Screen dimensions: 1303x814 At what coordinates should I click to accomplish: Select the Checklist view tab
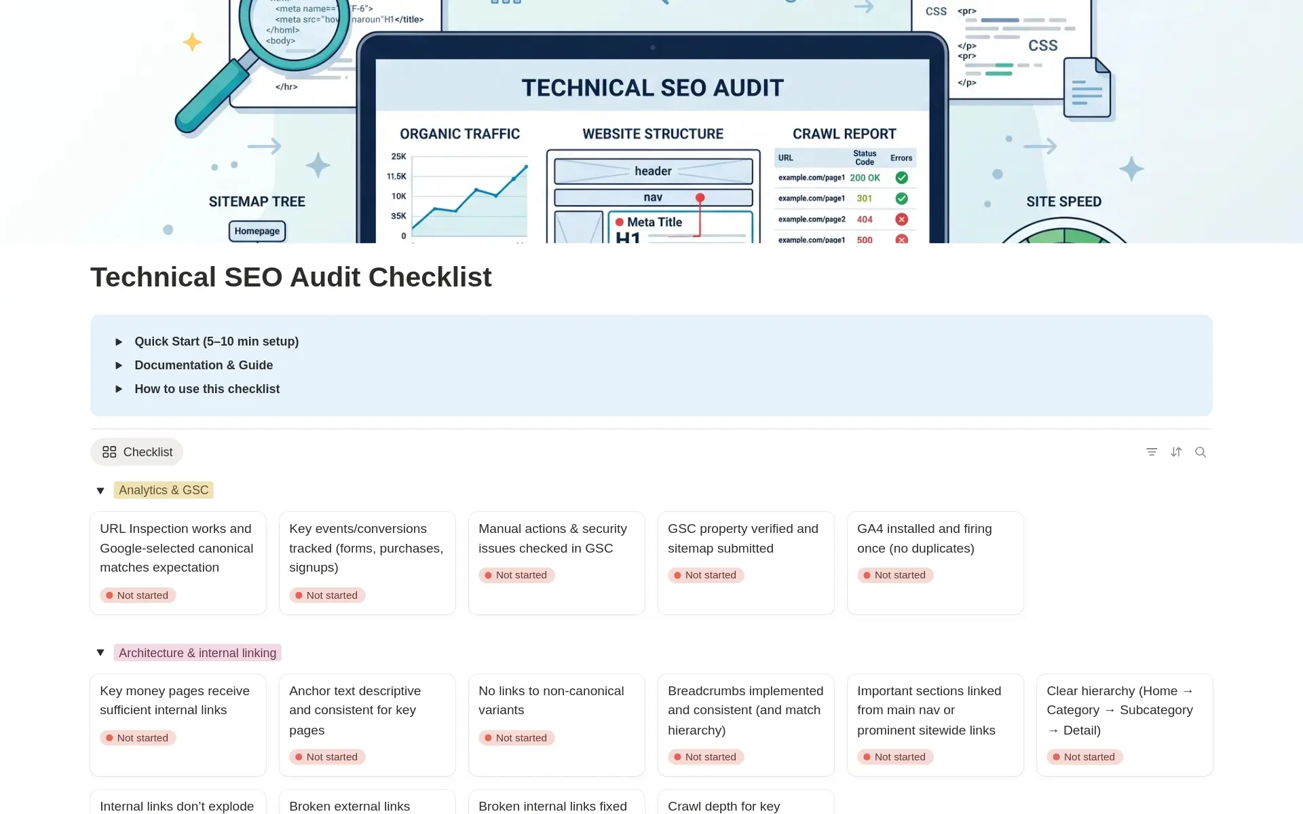pos(137,452)
